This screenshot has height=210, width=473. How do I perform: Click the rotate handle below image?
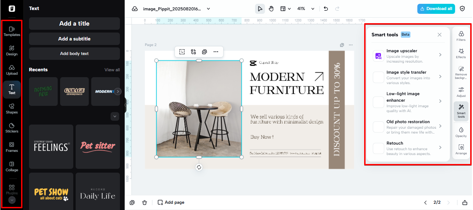(199, 167)
